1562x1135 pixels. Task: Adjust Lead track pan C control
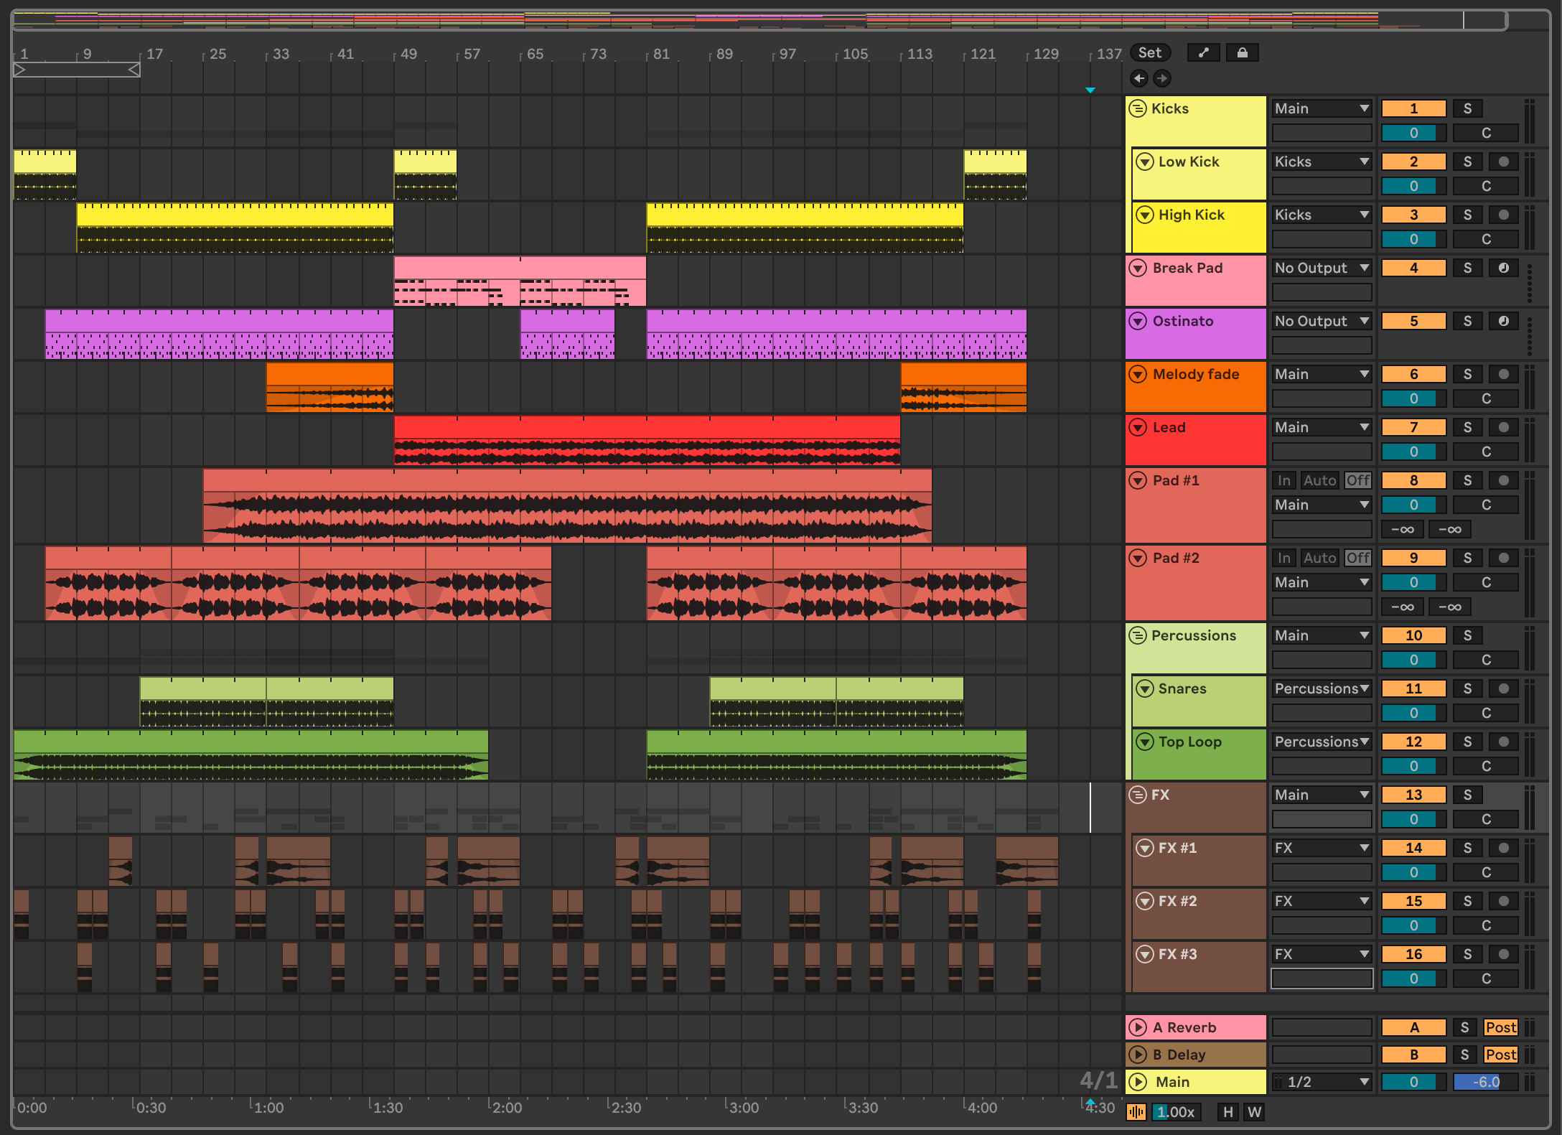point(1486,452)
